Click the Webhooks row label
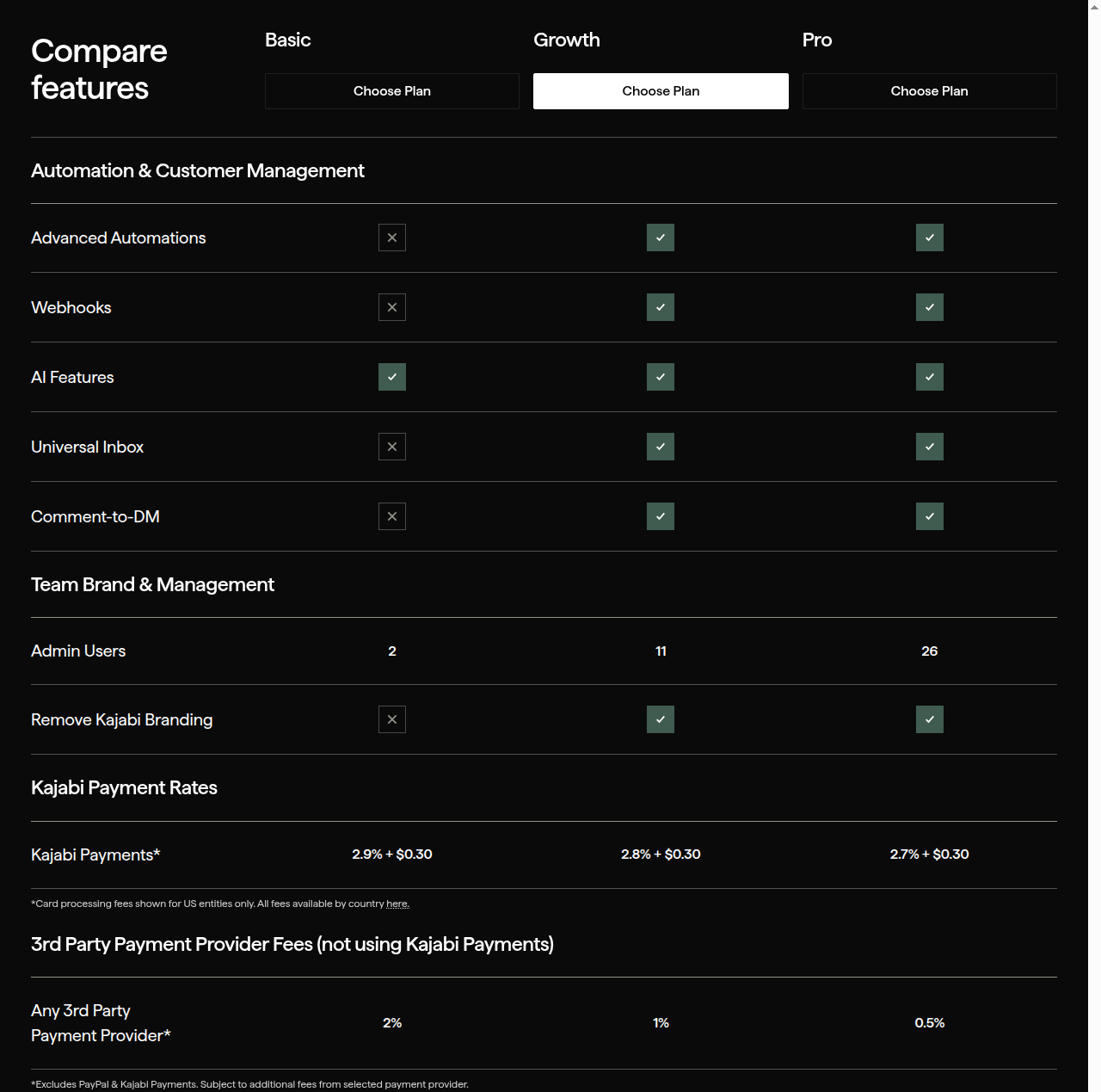The image size is (1101, 1092). (71, 307)
